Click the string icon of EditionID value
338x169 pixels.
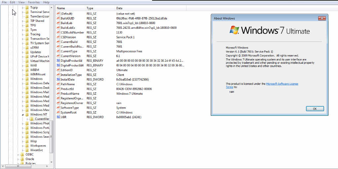tap(58, 70)
